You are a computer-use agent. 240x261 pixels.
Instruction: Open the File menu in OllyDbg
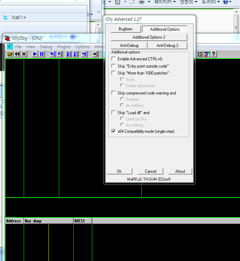[x=18, y=47]
